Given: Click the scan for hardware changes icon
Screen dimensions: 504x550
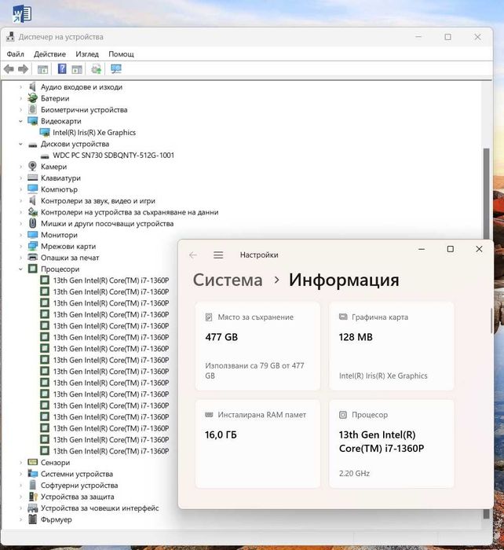Looking at the screenshot, I should [x=96, y=69].
